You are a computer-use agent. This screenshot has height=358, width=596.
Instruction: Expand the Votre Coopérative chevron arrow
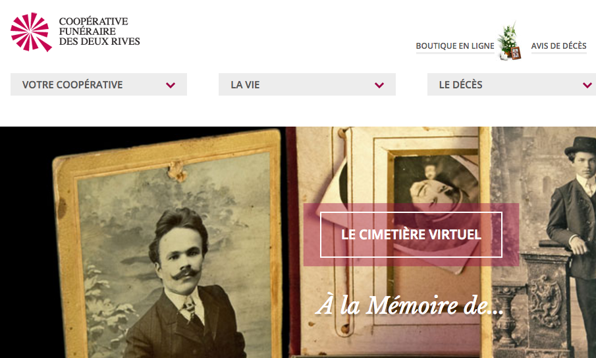click(x=171, y=85)
